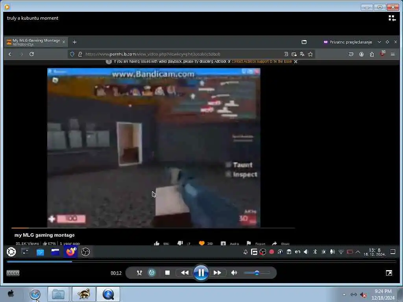
Task: Click the Next (fast forward) button
Action: 217,273
